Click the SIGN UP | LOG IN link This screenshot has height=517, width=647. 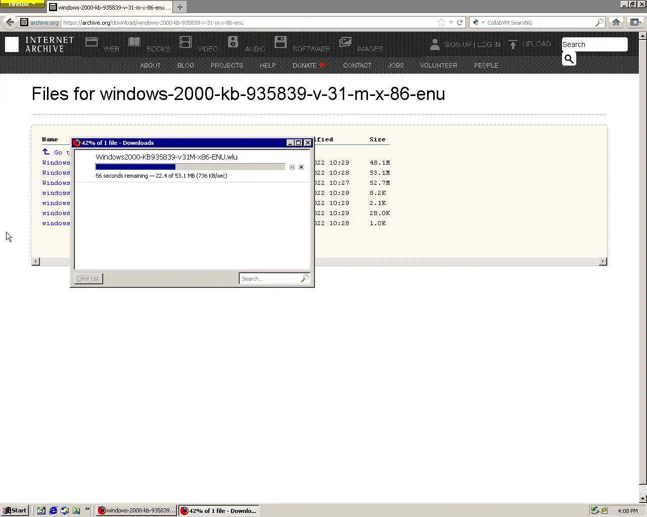[x=472, y=44]
